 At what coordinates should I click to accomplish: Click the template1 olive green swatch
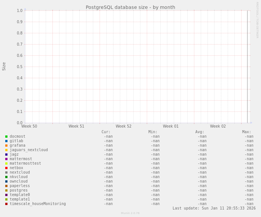6,199
